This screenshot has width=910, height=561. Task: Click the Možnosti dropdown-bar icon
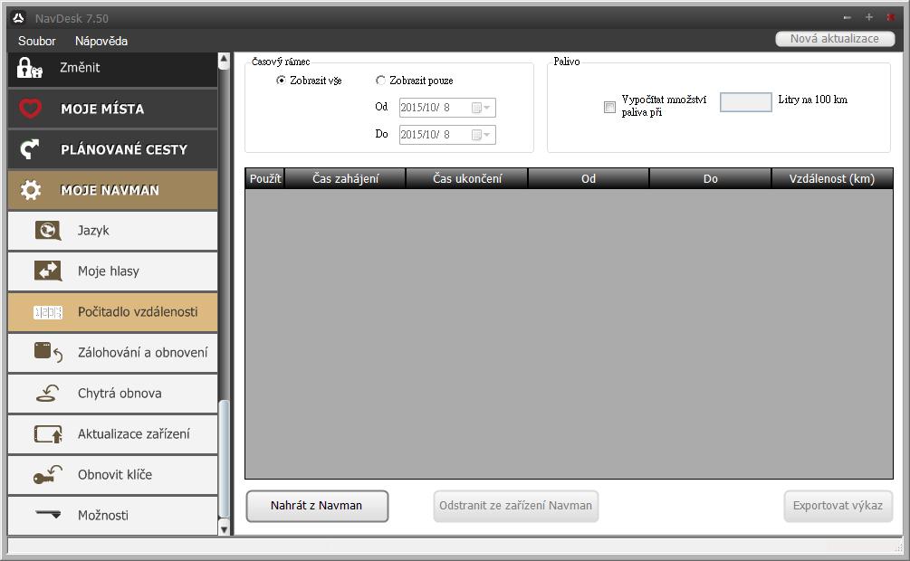48,514
